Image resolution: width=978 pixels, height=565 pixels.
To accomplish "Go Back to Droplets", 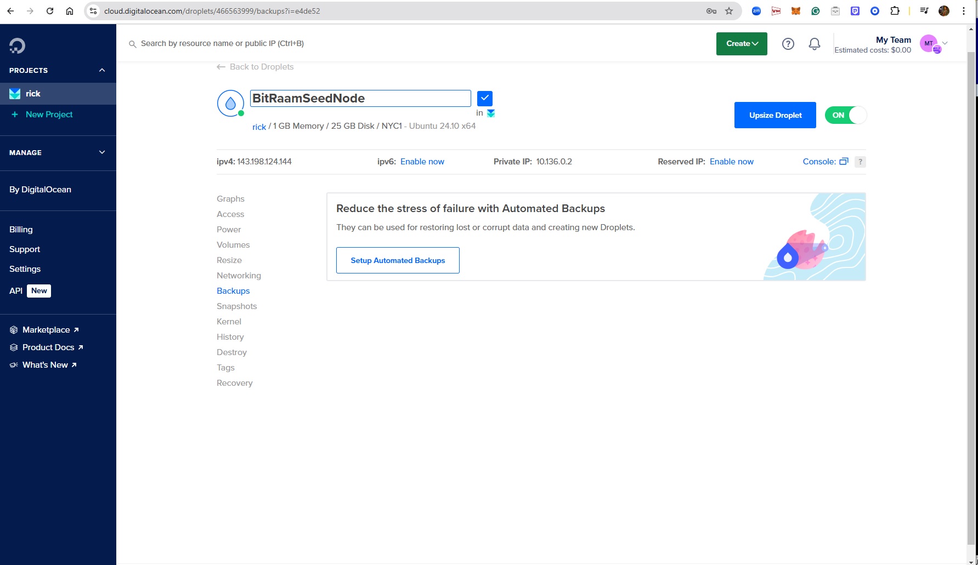I will 262,67.
